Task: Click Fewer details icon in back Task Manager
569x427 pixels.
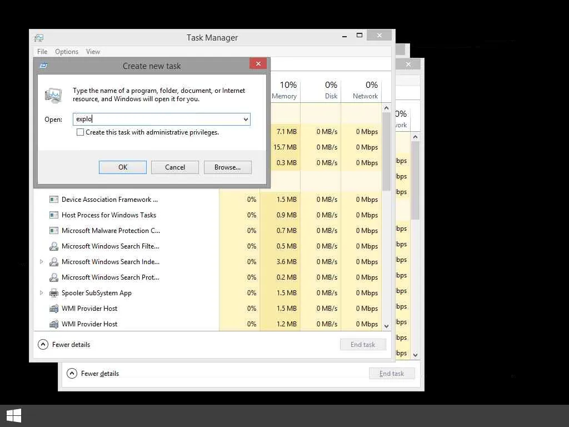Action: pyautogui.click(x=72, y=373)
